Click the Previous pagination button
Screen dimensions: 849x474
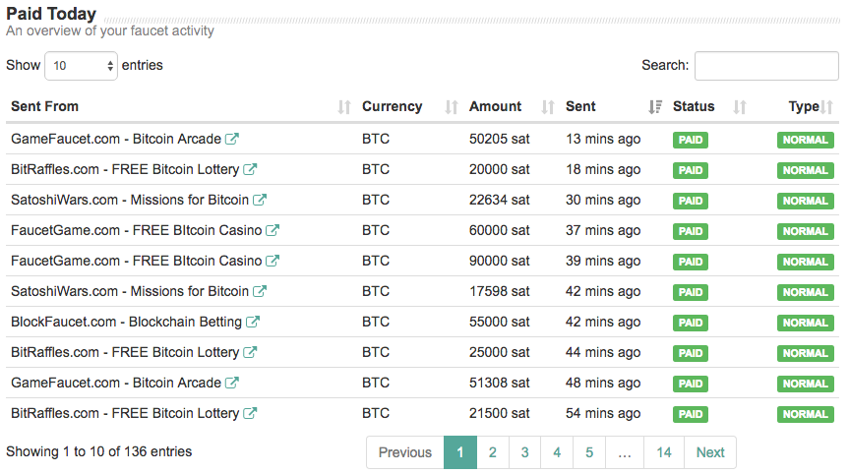tap(405, 452)
